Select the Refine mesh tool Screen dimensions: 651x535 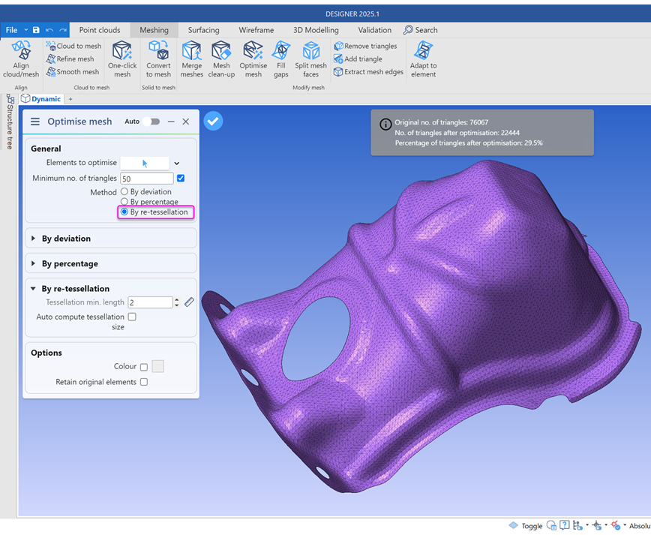[x=70, y=59]
